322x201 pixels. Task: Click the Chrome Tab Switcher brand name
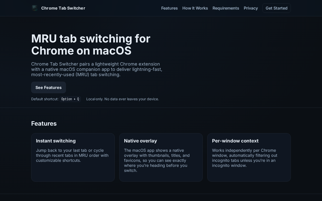pyautogui.click(x=63, y=8)
